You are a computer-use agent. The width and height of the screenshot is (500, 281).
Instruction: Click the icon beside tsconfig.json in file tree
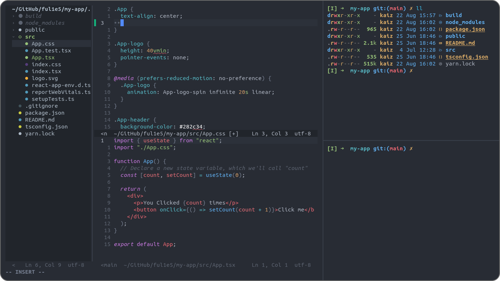(x=20, y=127)
